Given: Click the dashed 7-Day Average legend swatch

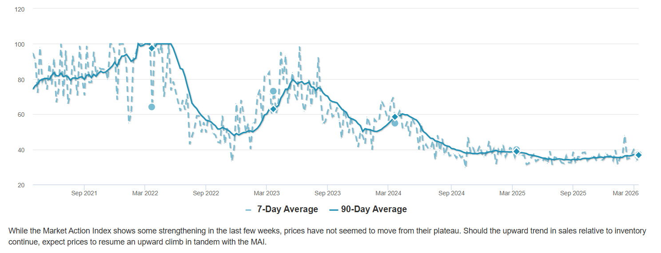Looking at the screenshot, I should [x=248, y=210].
